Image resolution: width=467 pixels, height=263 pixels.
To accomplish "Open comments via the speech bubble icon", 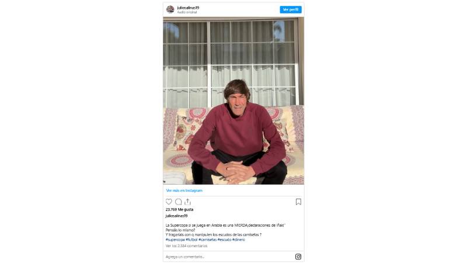I will click(179, 202).
